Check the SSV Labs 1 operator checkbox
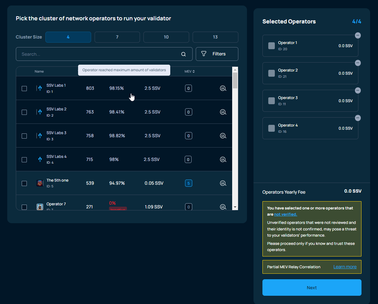Image resolution: width=378 pixels, height=304 pixels. [24, 88]
